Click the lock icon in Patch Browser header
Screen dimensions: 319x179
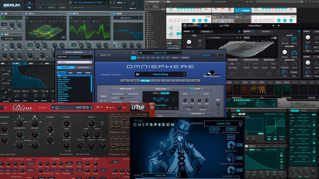click(90, 52)
